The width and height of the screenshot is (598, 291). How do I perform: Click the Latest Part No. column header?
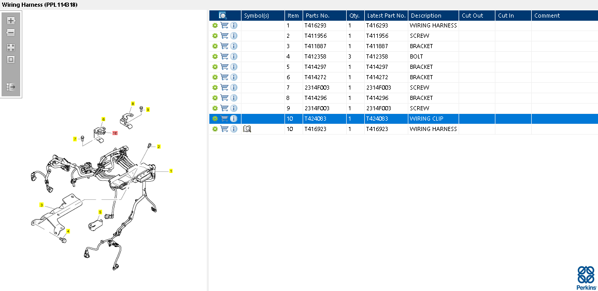point(386,16)
